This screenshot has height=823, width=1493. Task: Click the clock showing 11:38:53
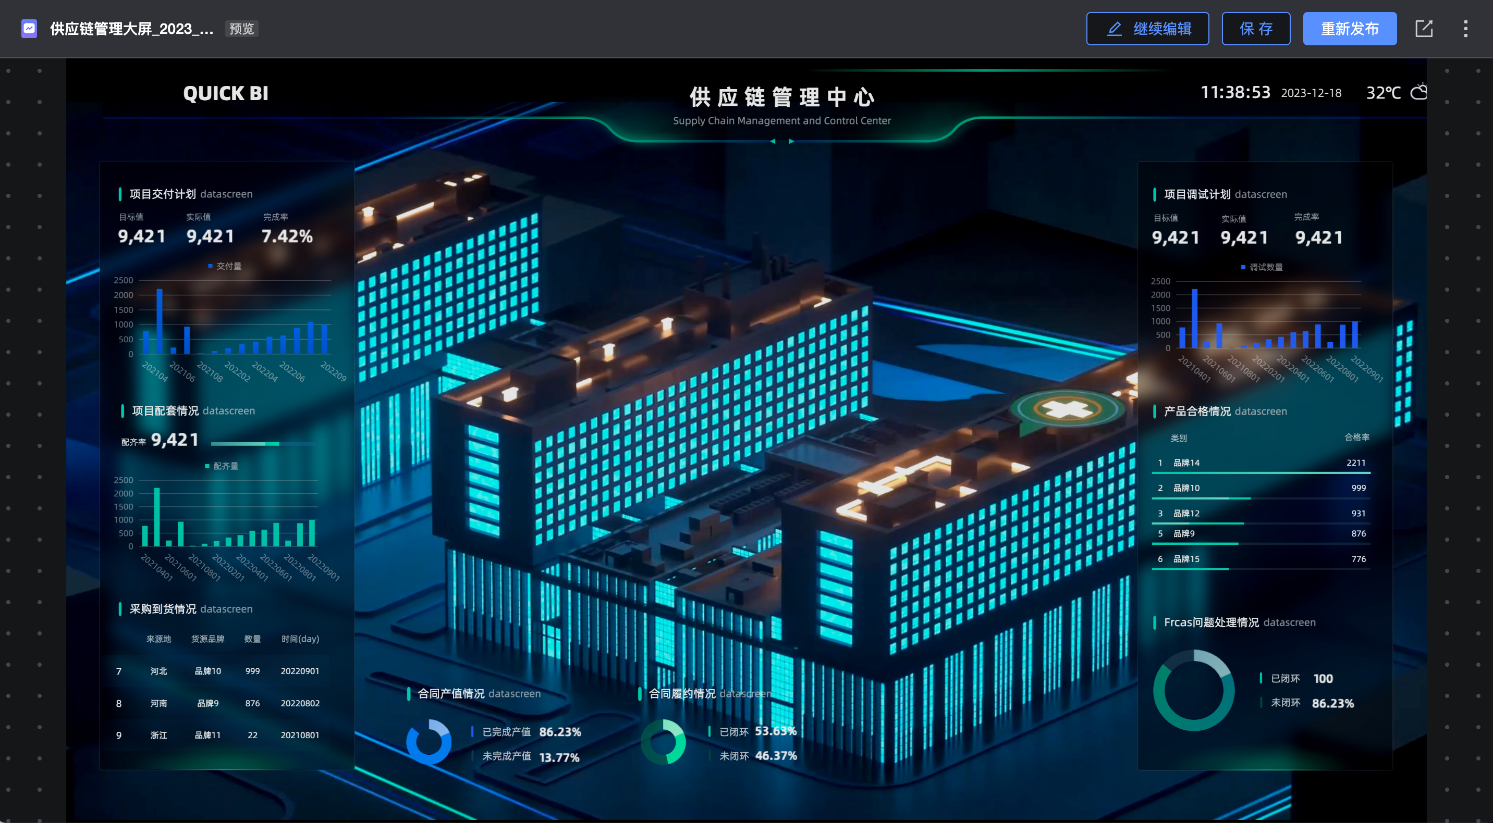(x=1235, y=92)
